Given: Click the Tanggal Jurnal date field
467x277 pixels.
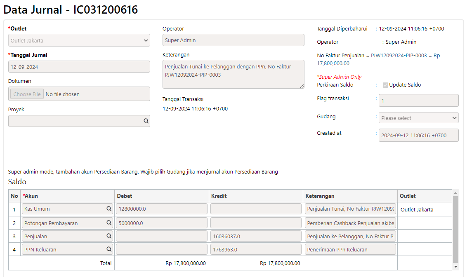Looking at the screenshot, I should [x=79, y=67].
